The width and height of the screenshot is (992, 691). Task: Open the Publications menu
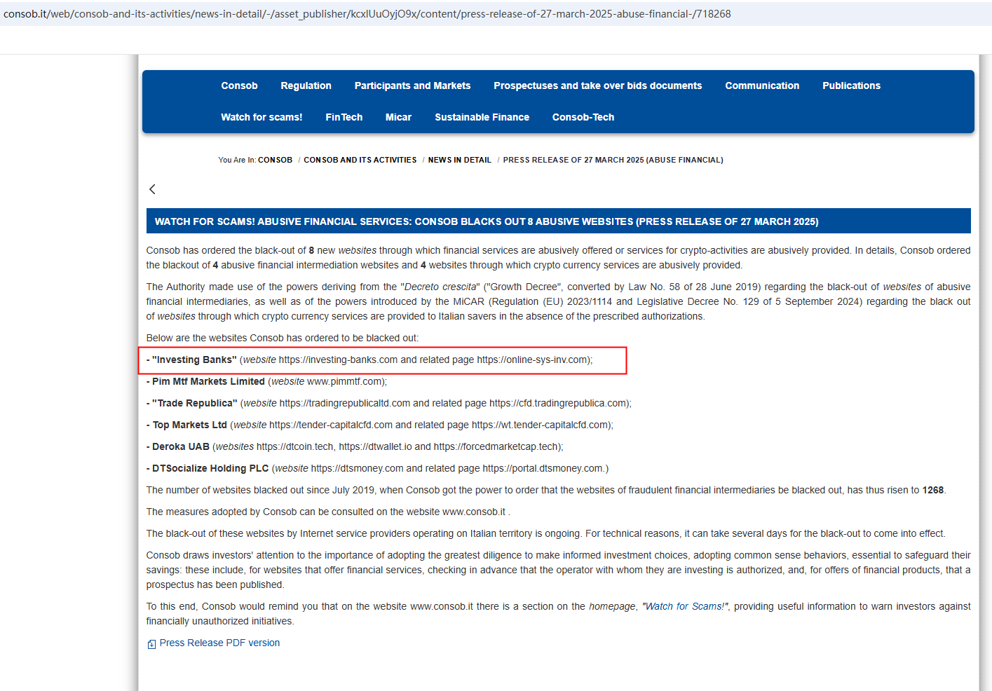851,85
